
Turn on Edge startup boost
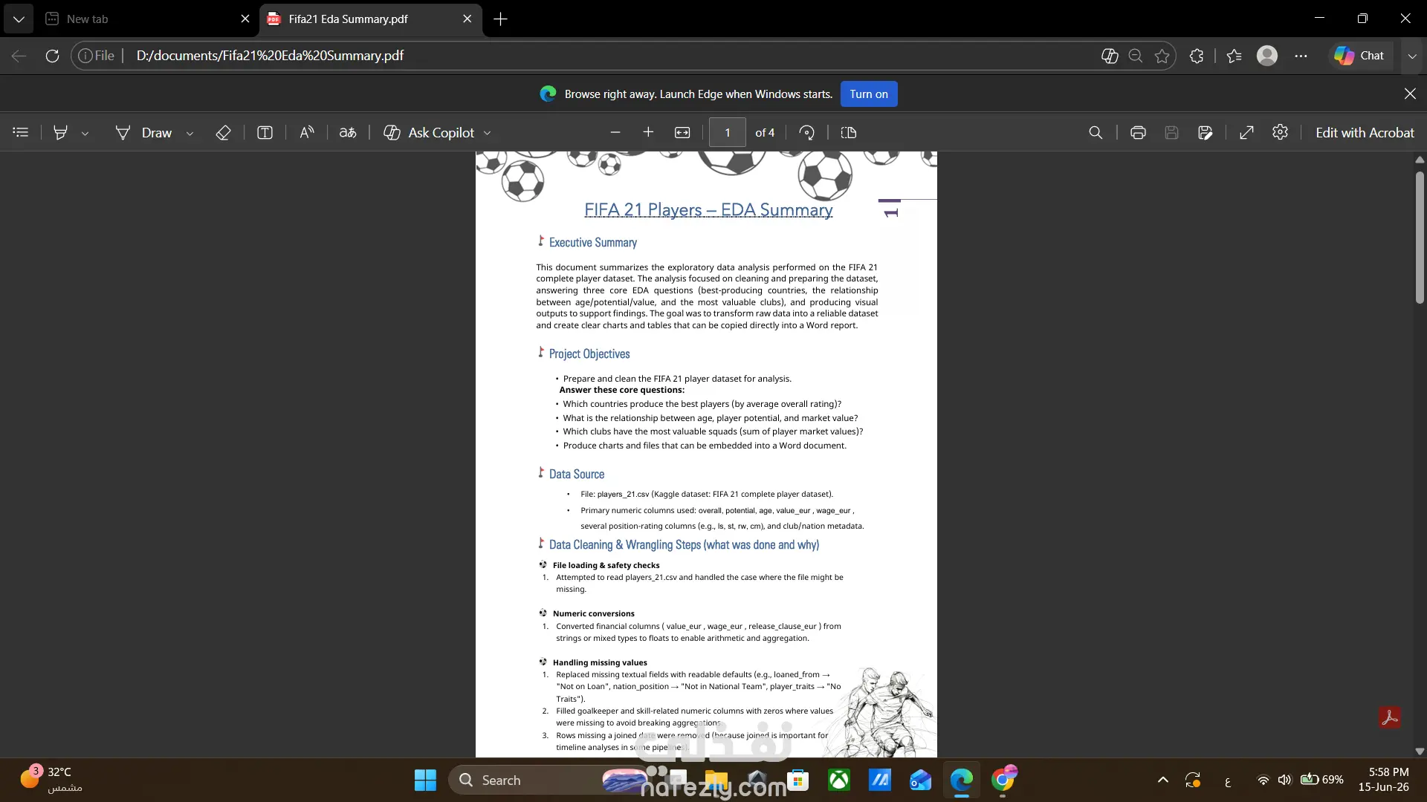click(x=869, y=94)
